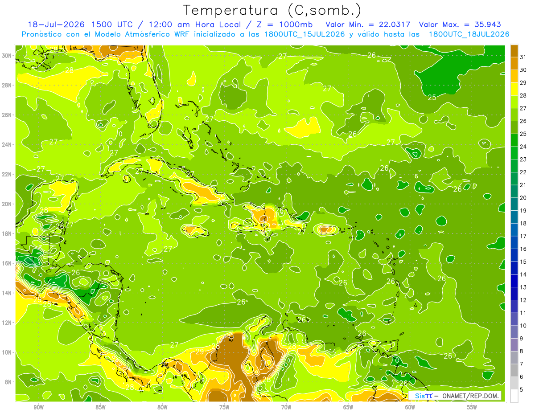Image resolution: width=535 pixels, height=413 pixels.
Task: Click the title 'Temperatura (C,somb.)'
Action: pos(272,10)
